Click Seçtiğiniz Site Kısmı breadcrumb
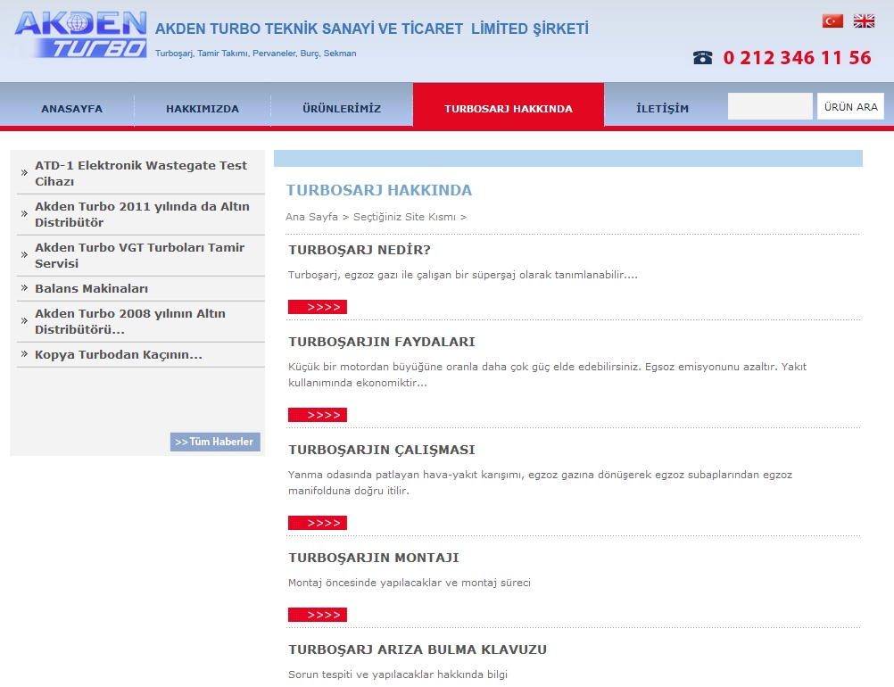This screenshot has height=687, width=894. (x=404, y=217)
